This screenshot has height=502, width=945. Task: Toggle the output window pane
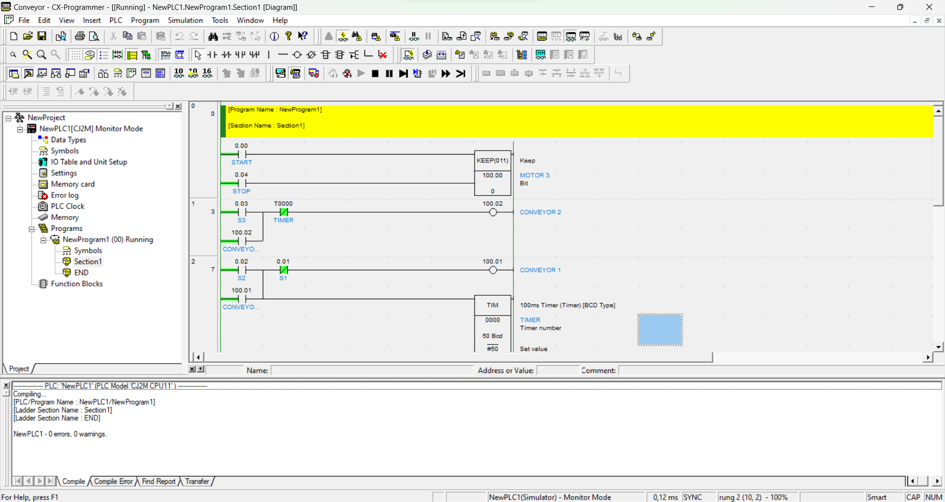point(29,73)
